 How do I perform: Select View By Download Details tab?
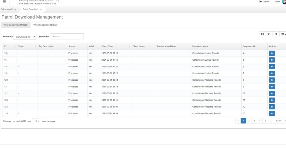click(46, 25)
